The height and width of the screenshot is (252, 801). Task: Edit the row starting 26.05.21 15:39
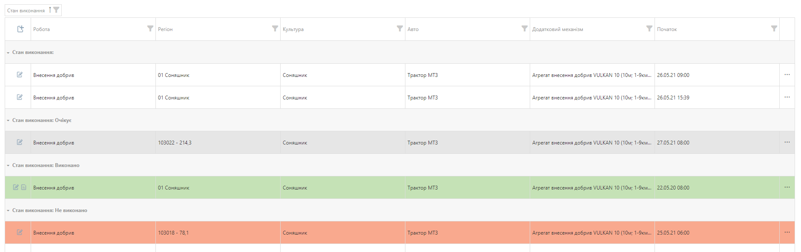pos(20,97)
